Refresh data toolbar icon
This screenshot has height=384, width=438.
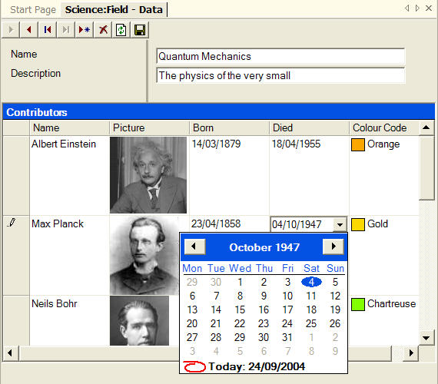pos(121,30)
